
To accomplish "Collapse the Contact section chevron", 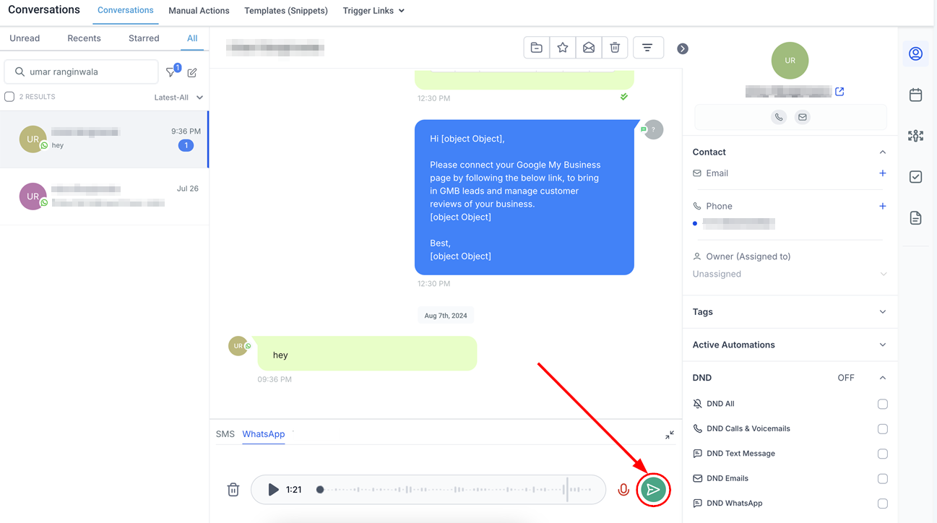I will [x=882, y=152].
